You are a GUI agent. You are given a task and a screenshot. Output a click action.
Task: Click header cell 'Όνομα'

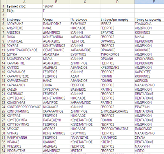click(56, 20)
